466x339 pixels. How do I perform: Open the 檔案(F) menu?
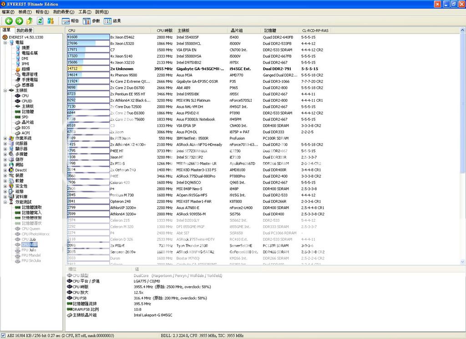pos(8,12)
